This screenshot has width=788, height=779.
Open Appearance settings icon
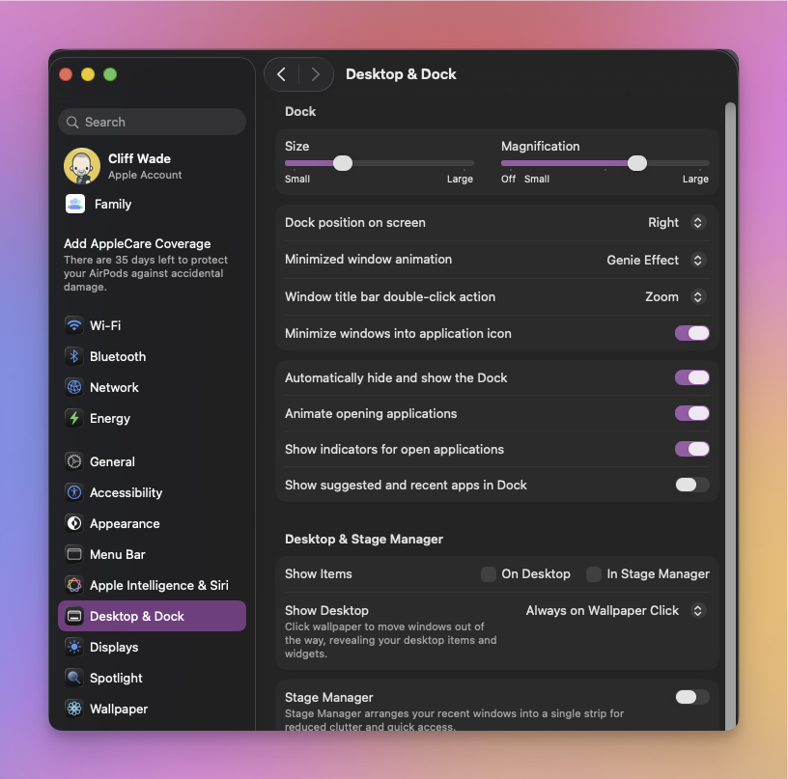[73, 523]
